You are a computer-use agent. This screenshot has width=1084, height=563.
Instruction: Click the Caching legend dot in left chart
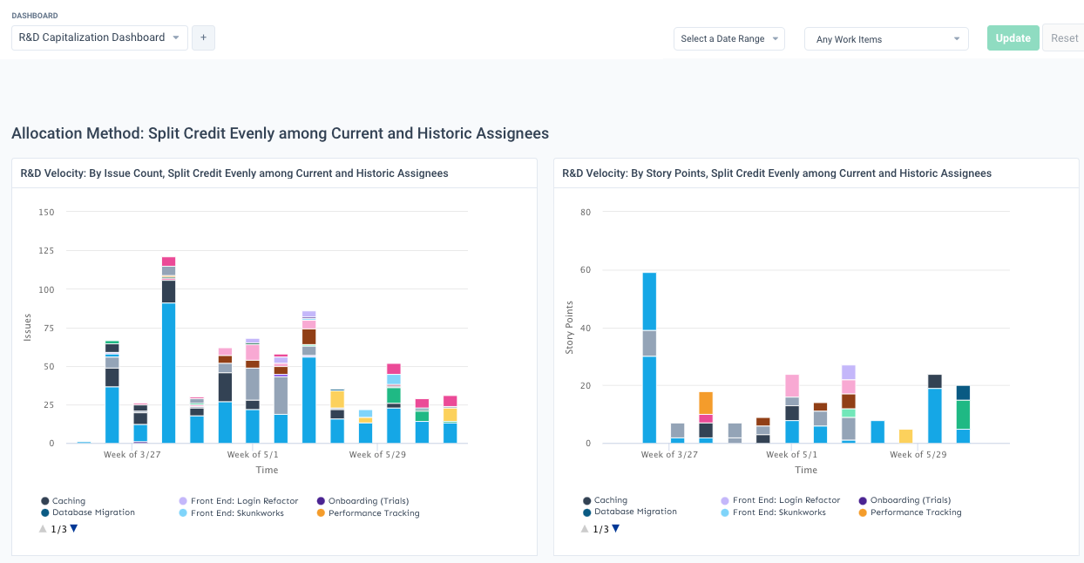click(x=46, y=500)
